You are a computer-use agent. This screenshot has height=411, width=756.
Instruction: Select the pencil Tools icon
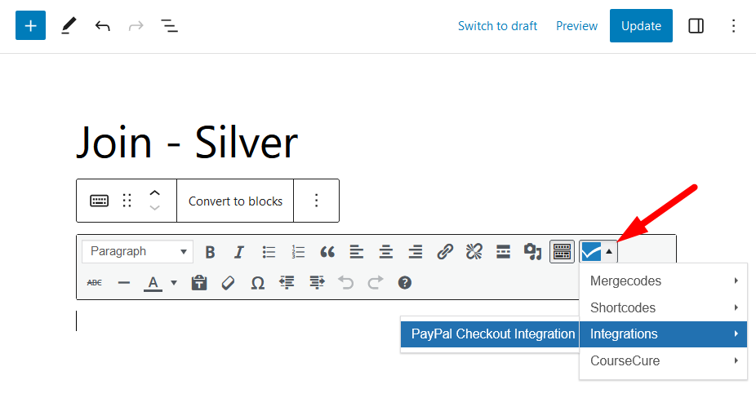pos(69,25)
